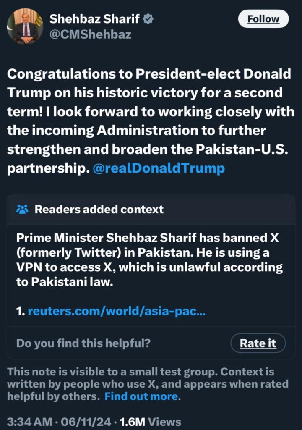Image resolution: width=302 pixels, height=430 pixels.
Task: Click the 'Do you find this helpful?' prompt
Action: [83, 343]
